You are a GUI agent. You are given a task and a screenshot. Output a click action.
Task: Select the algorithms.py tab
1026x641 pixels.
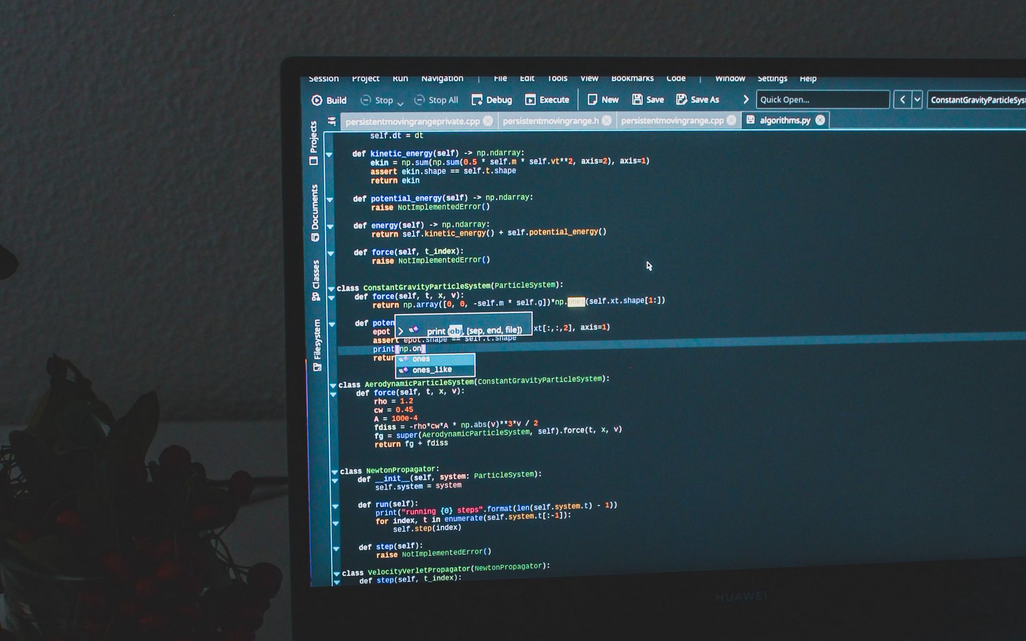784,120
